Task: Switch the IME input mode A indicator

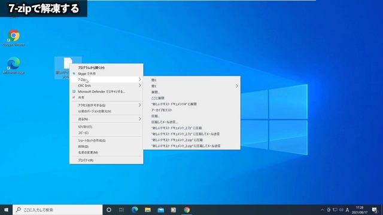Action: [x=347, y=210]
